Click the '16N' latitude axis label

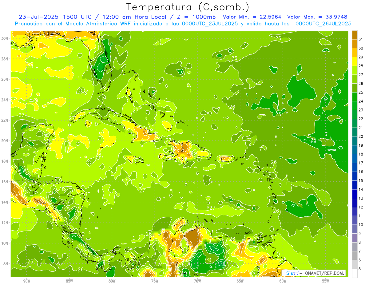click(5, 182)
